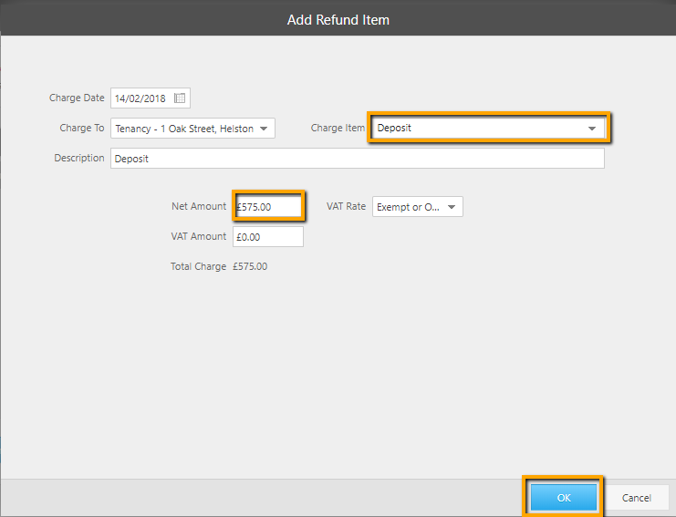Click the Add Refund Item title bar

(x=338, y=20)
